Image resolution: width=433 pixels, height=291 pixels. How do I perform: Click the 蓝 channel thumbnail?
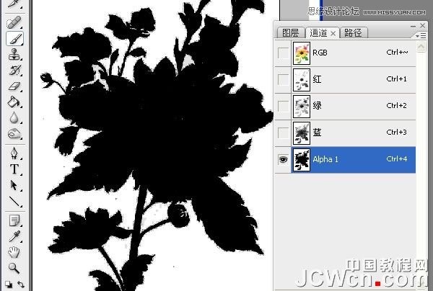click(301, 133)
